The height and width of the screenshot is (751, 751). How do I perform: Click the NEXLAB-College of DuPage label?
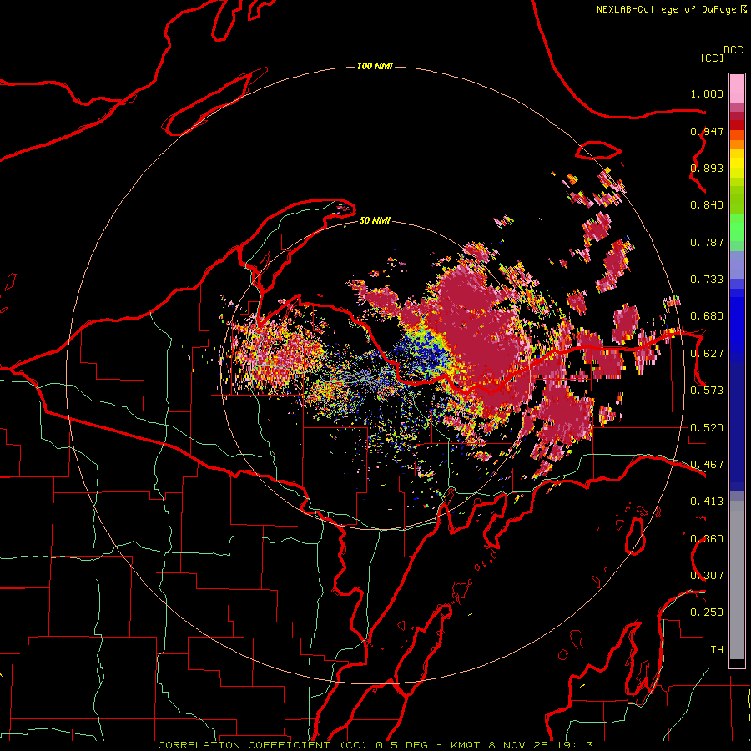[x=667, y=9]
